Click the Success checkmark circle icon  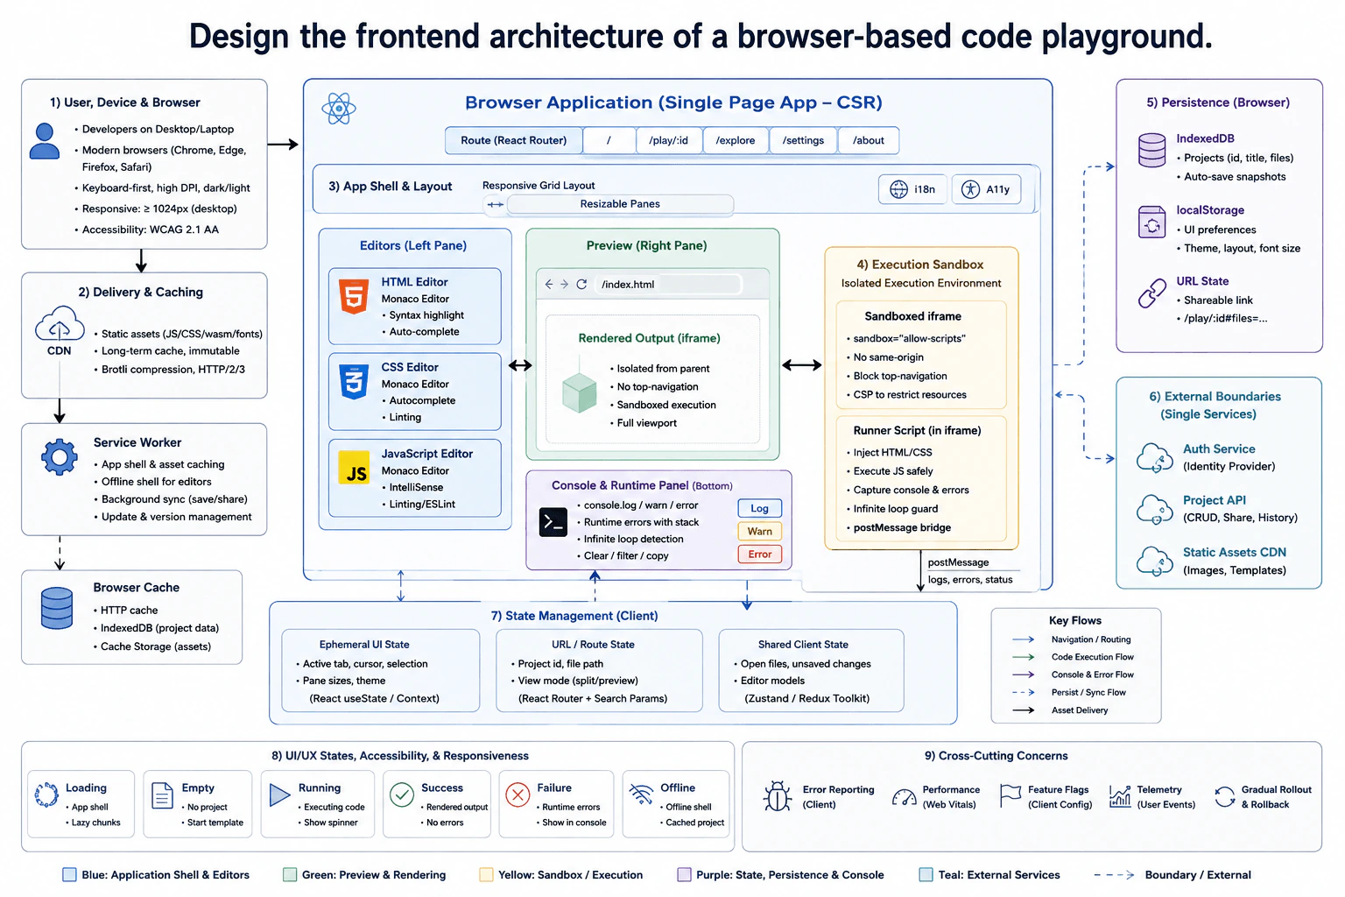(402, 795)
